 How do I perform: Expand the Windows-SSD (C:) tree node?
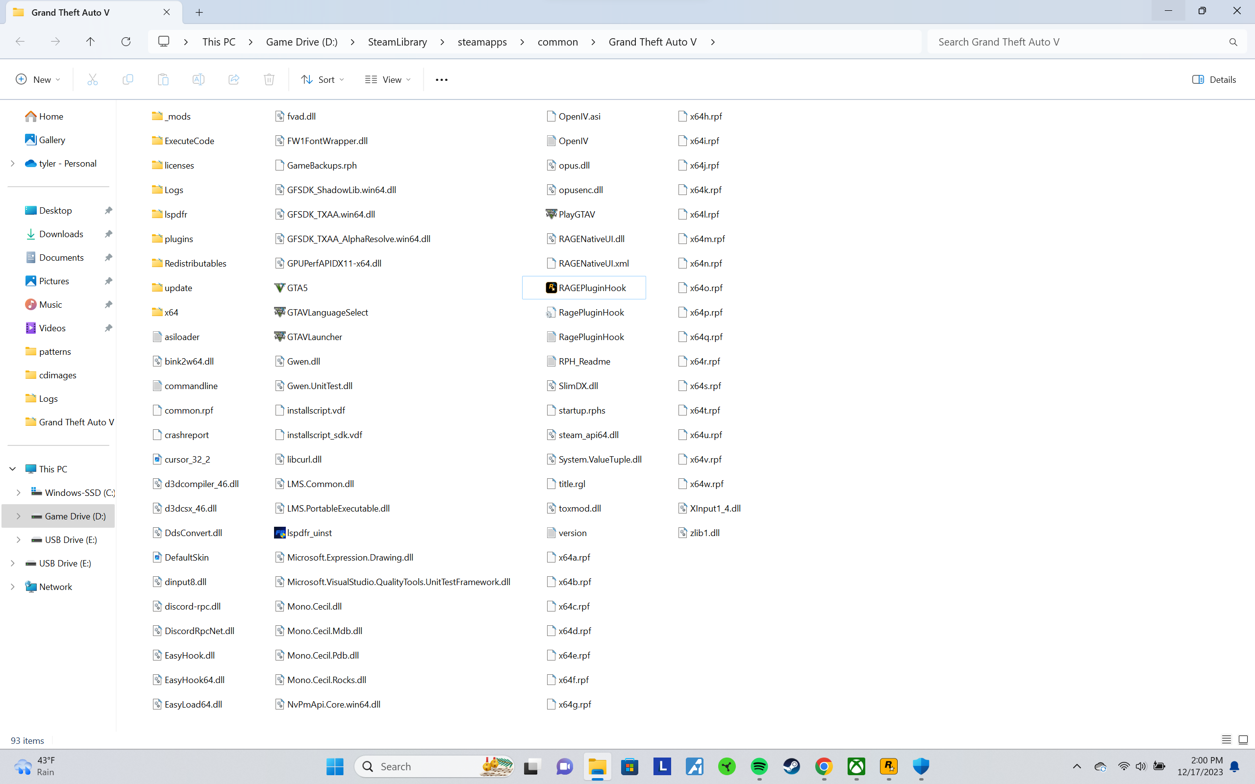pyautogui.click(x=18, y=492)
